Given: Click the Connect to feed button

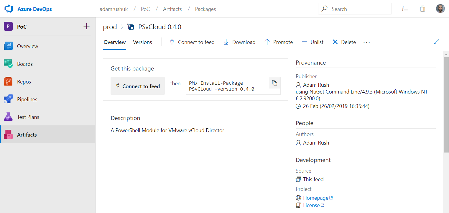Looking at the screenshot, I should 137,86.
